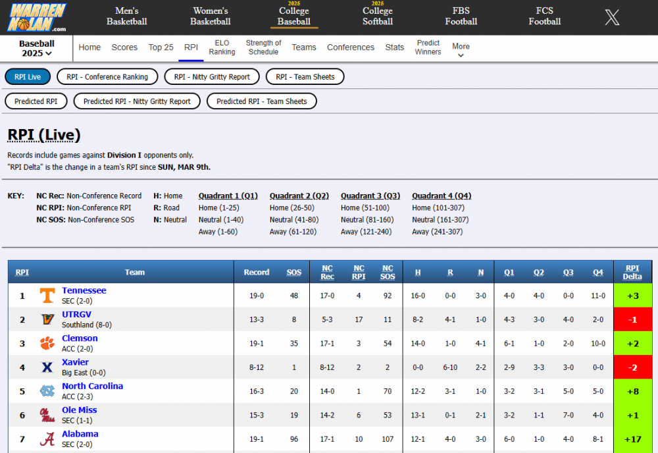Image resolution: width=658 pixels, height=453 pixels.
Task: Click the North Carolina team logo
Action: coord(47,392)
